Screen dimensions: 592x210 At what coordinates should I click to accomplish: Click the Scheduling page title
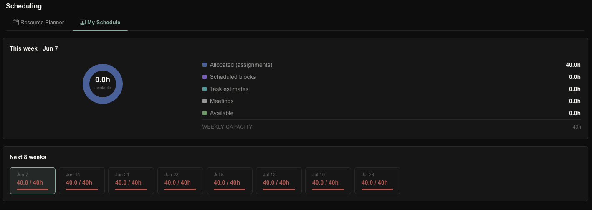(x=24, y=6)
